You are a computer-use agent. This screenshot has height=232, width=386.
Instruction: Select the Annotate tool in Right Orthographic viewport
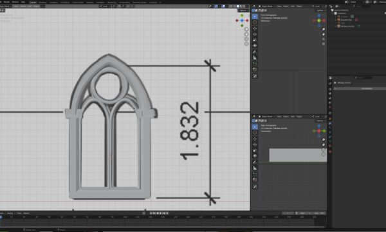coord(255,162)
